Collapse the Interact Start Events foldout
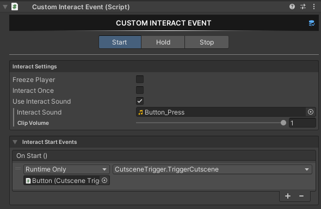The width and height of the screenshot is (321, 209). point(15,142)
